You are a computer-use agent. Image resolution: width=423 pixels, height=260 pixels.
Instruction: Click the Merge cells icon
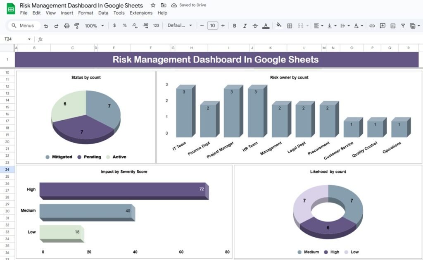click(x=301, y=26)
